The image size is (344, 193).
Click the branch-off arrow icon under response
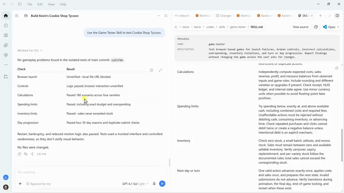(x=32, y=154)
